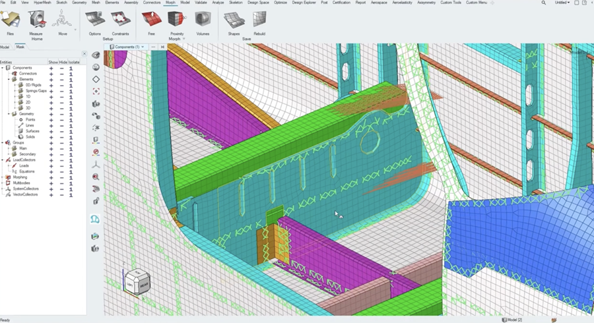Isolate 2D elements with the 1 button
594x323 pixels.
(71, 102)
